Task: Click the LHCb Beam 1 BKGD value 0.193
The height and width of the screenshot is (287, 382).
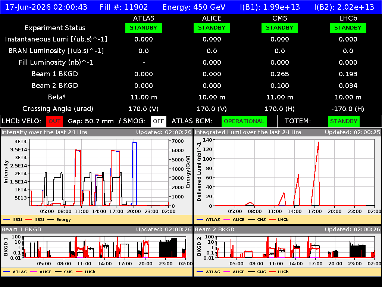Action: coord(348,74)
